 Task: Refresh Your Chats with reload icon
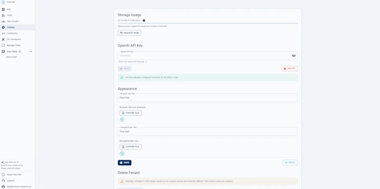(x=19, y=51)
